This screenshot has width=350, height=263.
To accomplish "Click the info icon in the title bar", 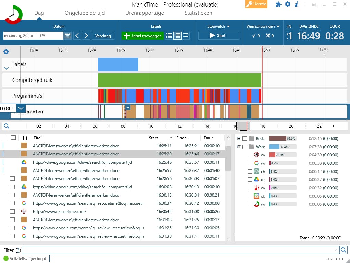I will click(297, 4).
